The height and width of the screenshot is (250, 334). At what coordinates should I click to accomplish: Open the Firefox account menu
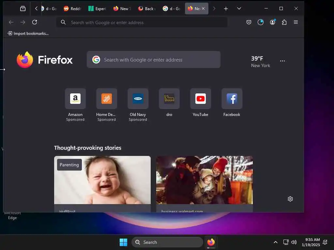pyautogui.click(x=273, y=22)
